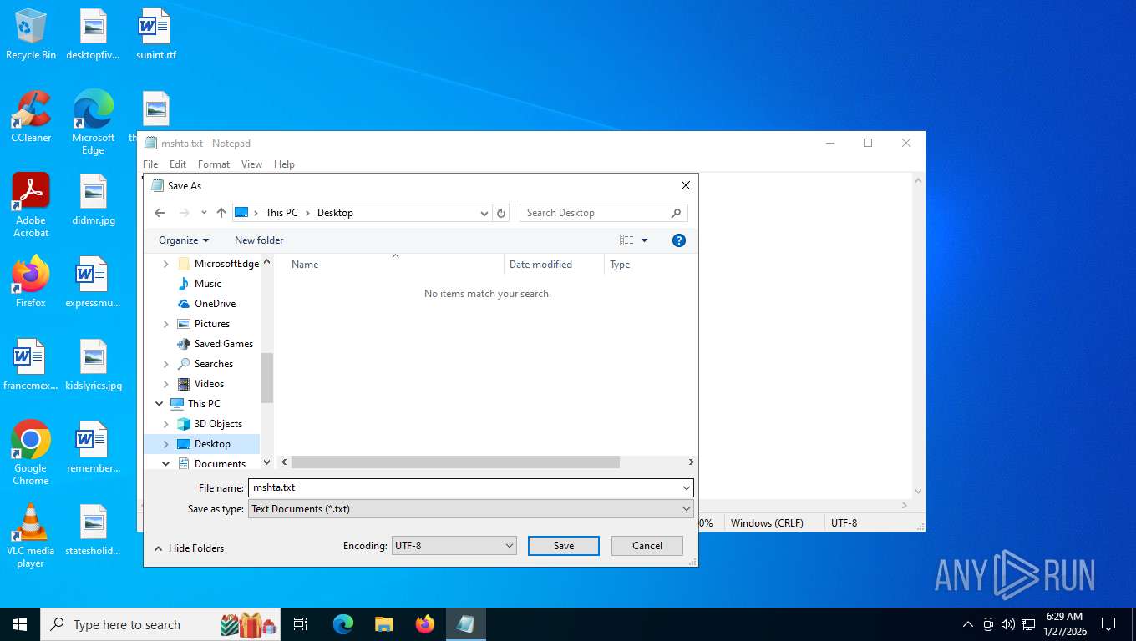The image size is (1136, 641).
Task: Click in the File name field
Action: 464,488
